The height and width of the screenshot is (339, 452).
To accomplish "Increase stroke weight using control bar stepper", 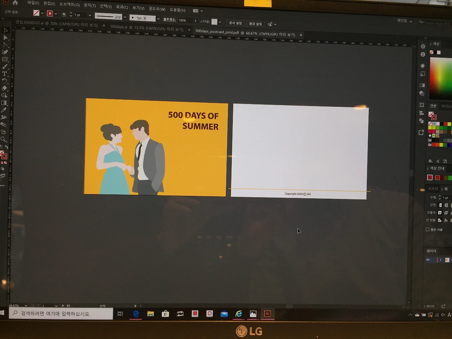I will point(71,13).
